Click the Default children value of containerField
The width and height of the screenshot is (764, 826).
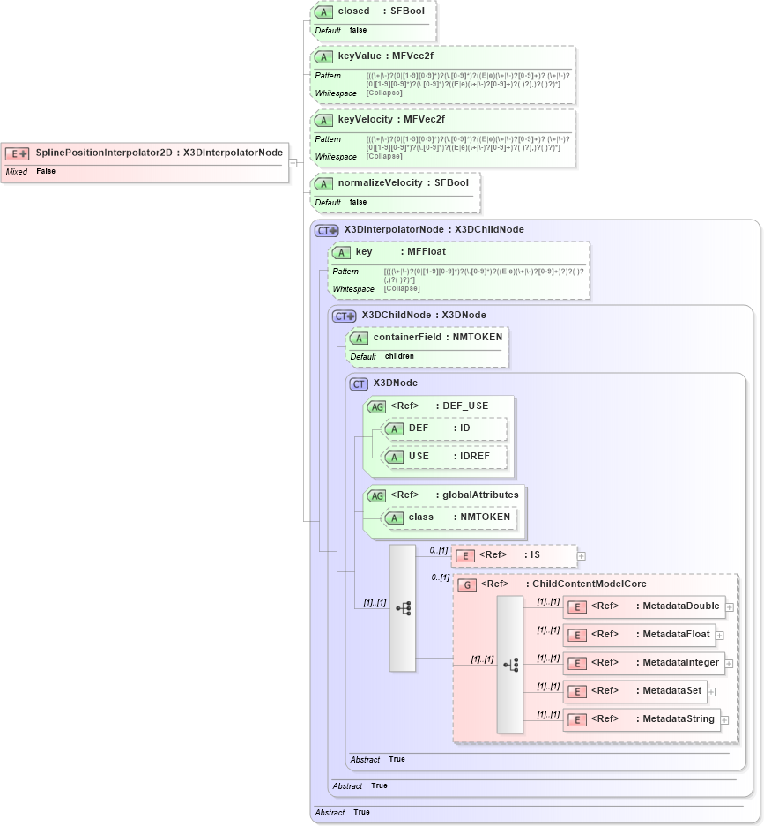click(399, 357)
